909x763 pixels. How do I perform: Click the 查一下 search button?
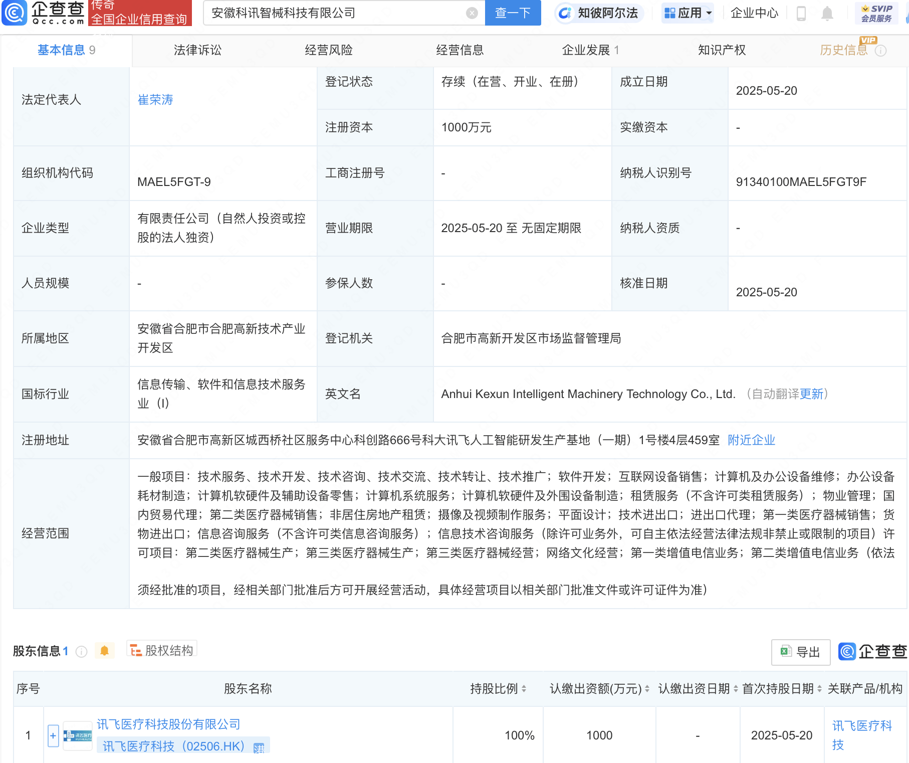click(x=513, y=13)
